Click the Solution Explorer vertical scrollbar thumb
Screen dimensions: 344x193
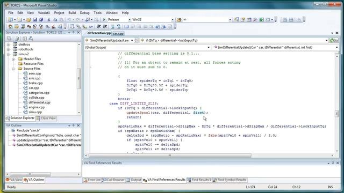click(x=79, y=78)
